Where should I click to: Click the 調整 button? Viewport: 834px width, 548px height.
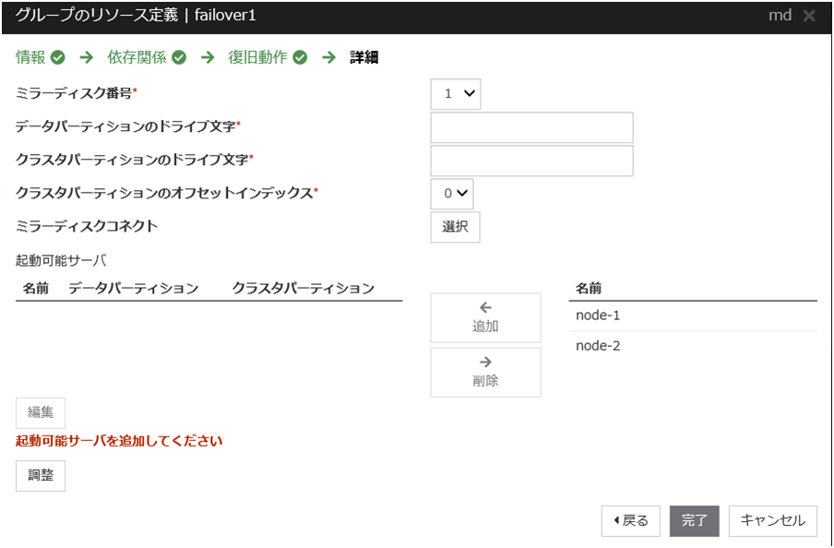41,476
